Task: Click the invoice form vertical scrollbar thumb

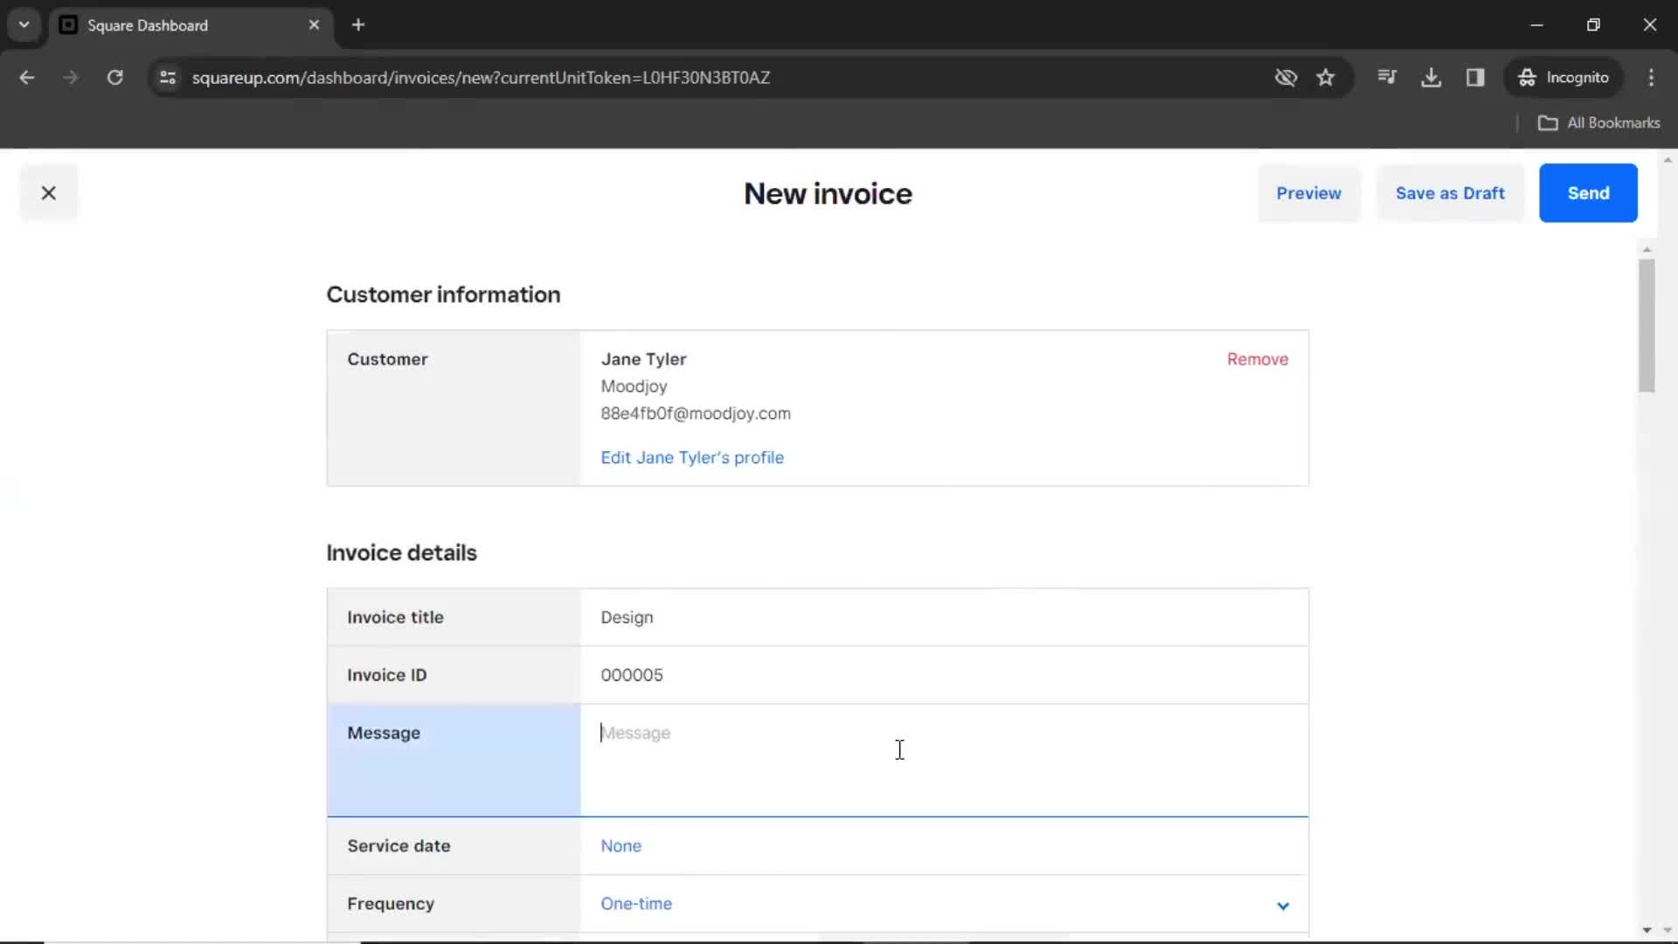Action: point(1647,326)
